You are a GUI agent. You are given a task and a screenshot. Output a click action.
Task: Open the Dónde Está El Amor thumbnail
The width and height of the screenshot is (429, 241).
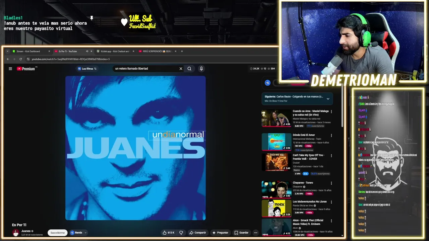pyautogui.click(x=277, y=142)
